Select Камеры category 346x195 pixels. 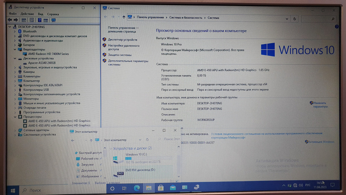(29, 72)
